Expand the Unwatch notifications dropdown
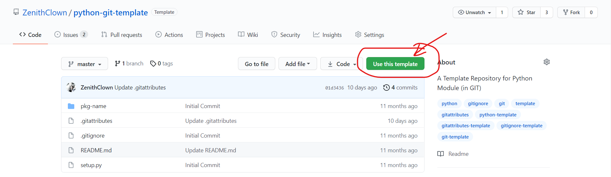The image size is (611, 177). pyautogui.click(x=475, y=13)
